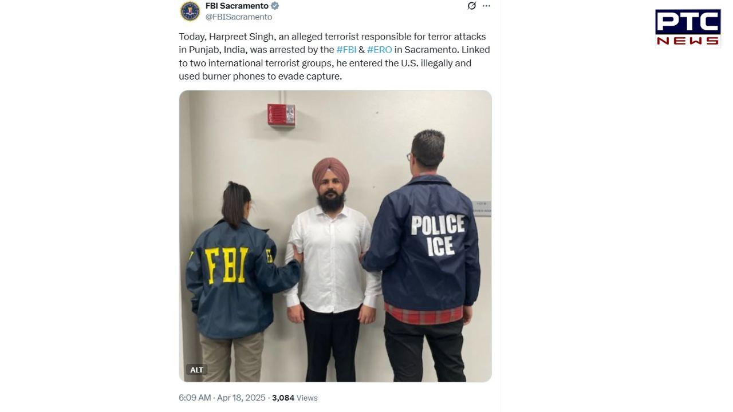733x412 pixels.
Task: Open the #FBI hashtag link
Action: (346, 50)
